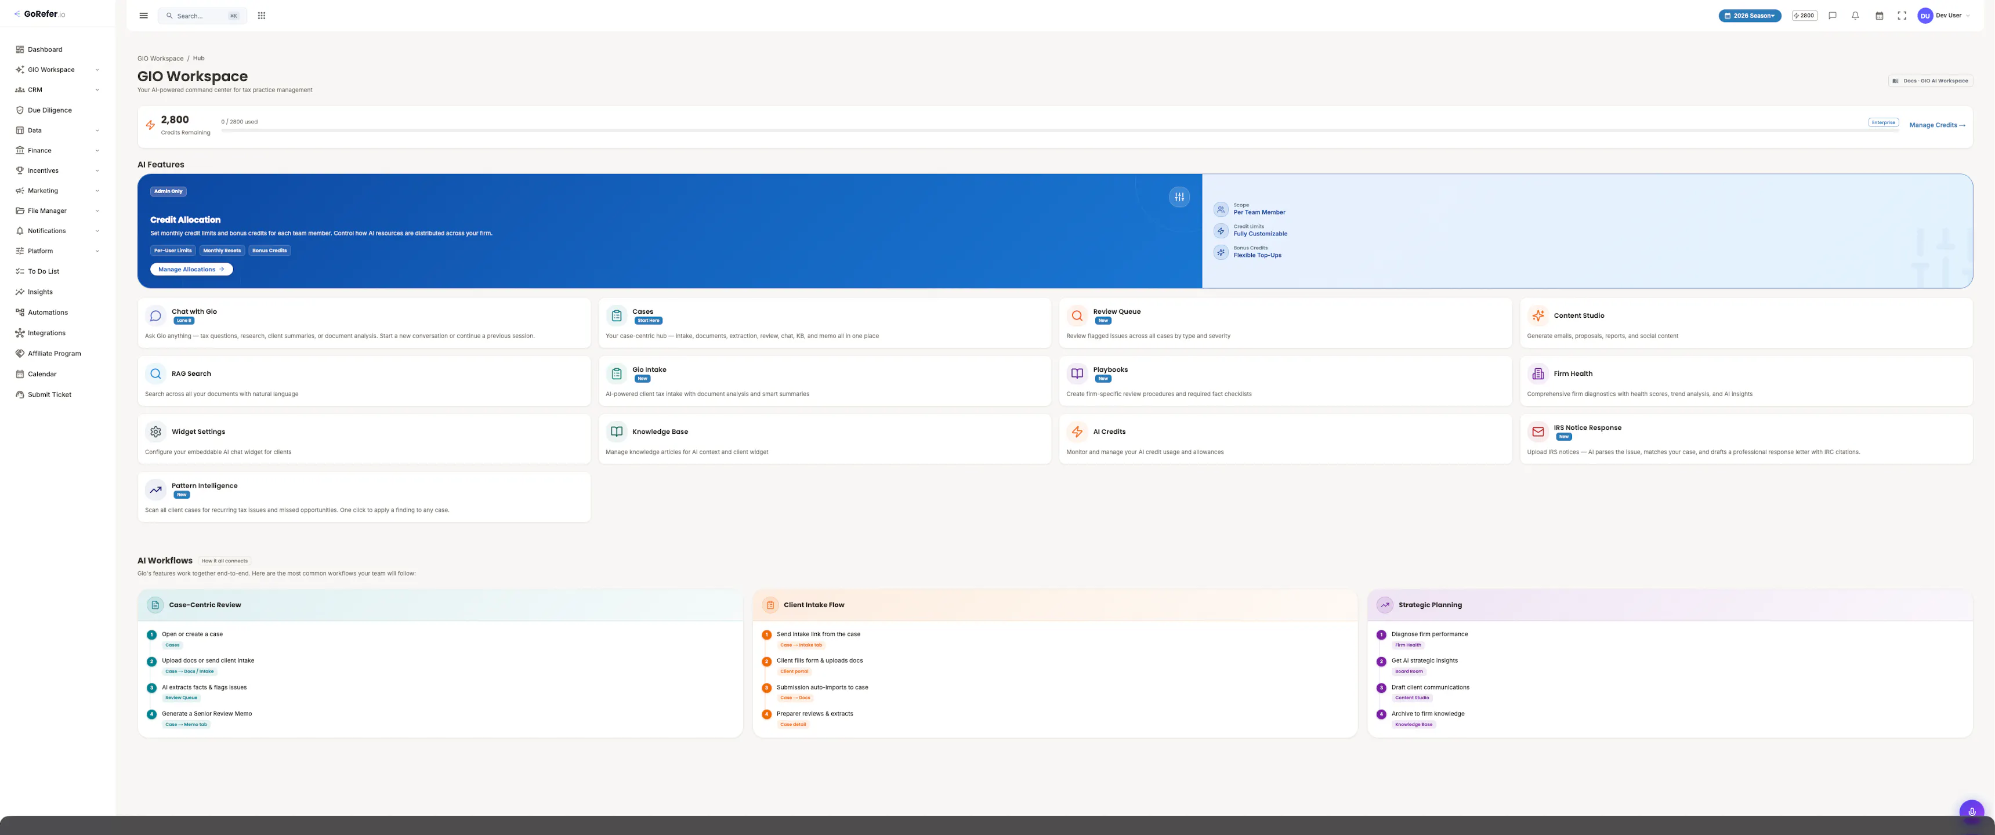
Task: Click the Pattern Intelligence trend icon
Action: 155,490
